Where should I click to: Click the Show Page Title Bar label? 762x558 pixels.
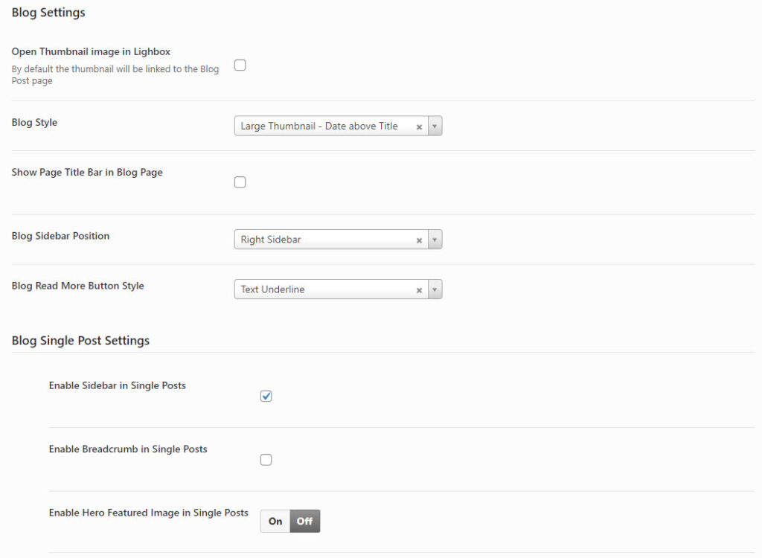pyautogui.click(x=87, y=173)
